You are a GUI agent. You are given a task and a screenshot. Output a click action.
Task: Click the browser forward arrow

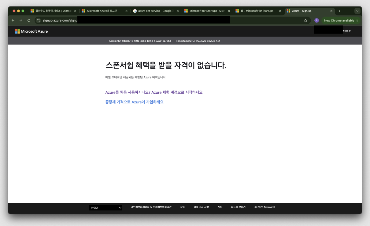tap(21, 20)
